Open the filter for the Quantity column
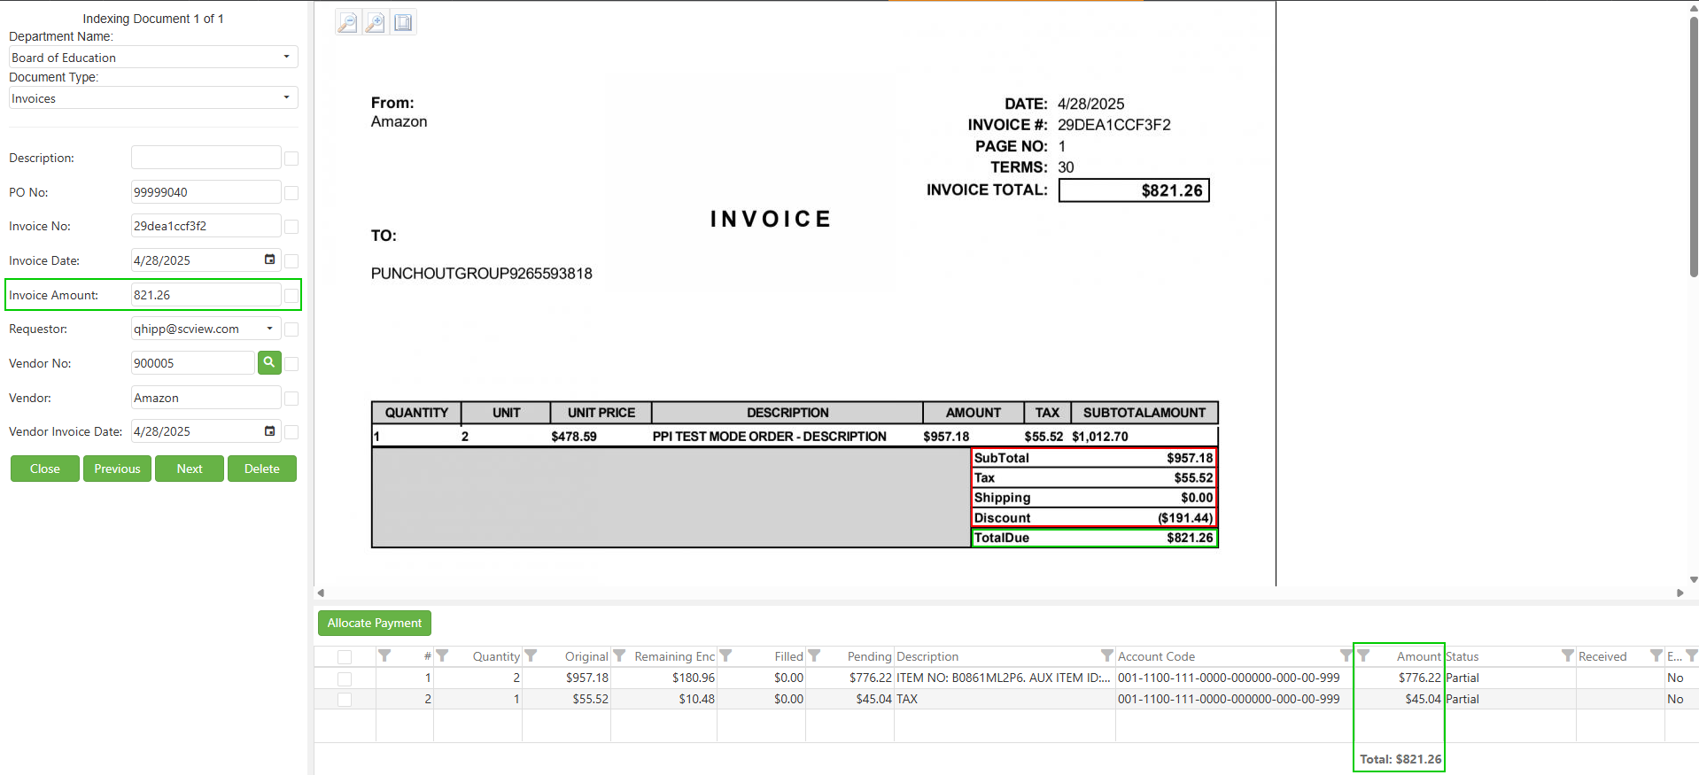The height and width of the screenshot is (775, 1699). [442, 655]
